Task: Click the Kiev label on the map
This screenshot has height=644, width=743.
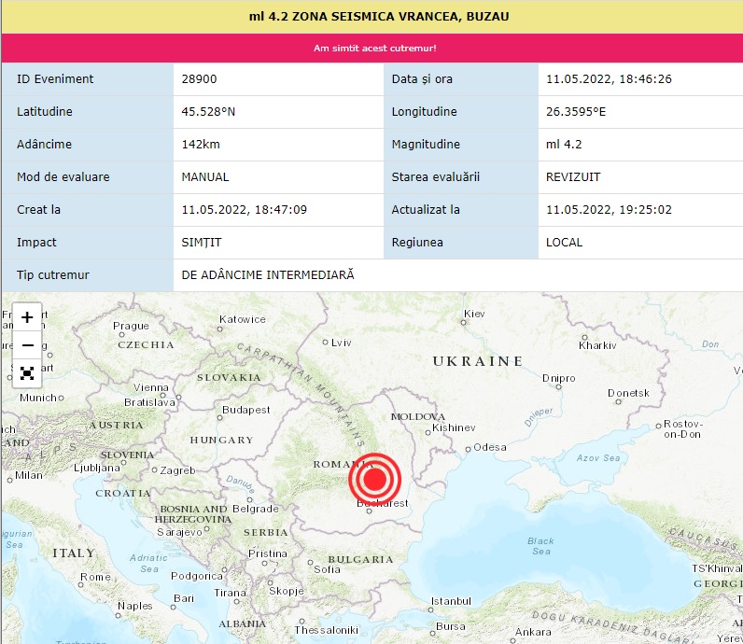Action: point(474,314)
